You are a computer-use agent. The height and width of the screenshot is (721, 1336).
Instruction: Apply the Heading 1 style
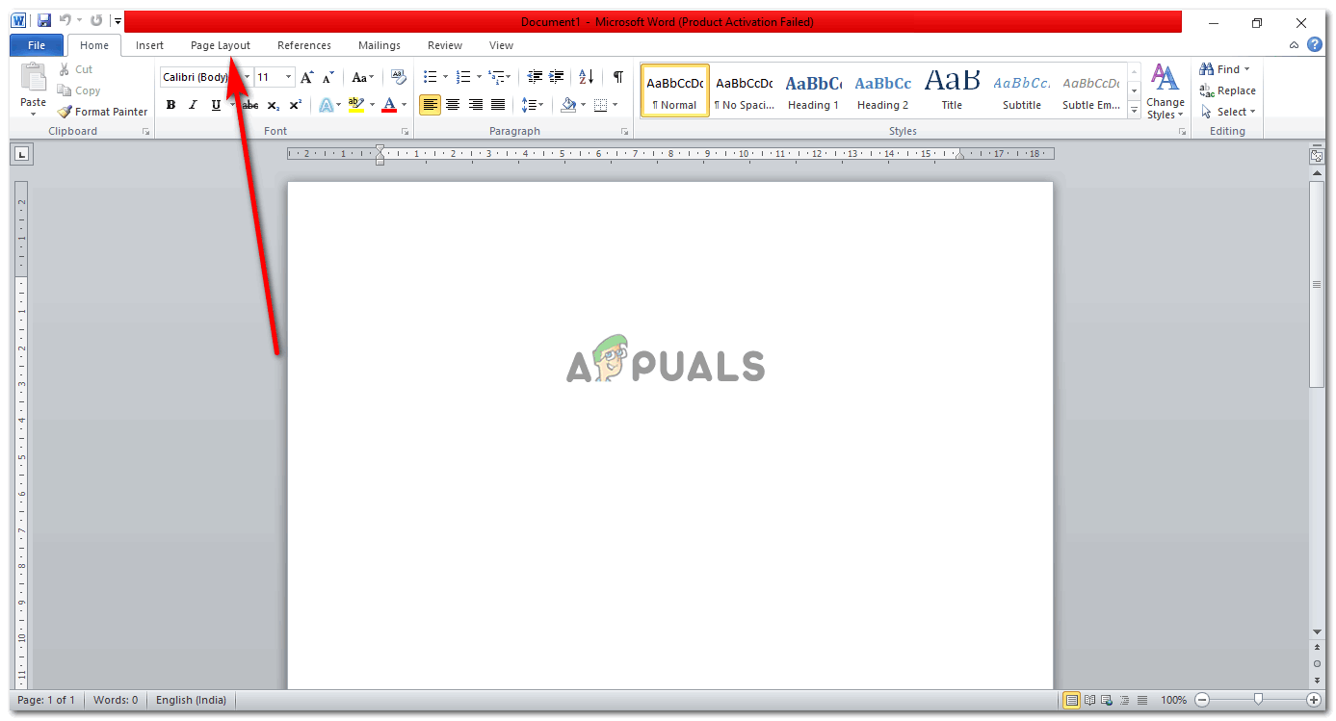tap(813, 90)
